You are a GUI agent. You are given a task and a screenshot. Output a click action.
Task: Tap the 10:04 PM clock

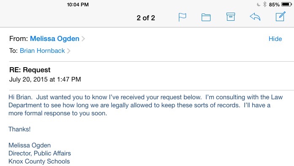(x=78, y=5)
